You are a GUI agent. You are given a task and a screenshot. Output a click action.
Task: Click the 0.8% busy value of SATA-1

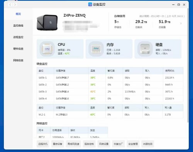tap(110, 78)
